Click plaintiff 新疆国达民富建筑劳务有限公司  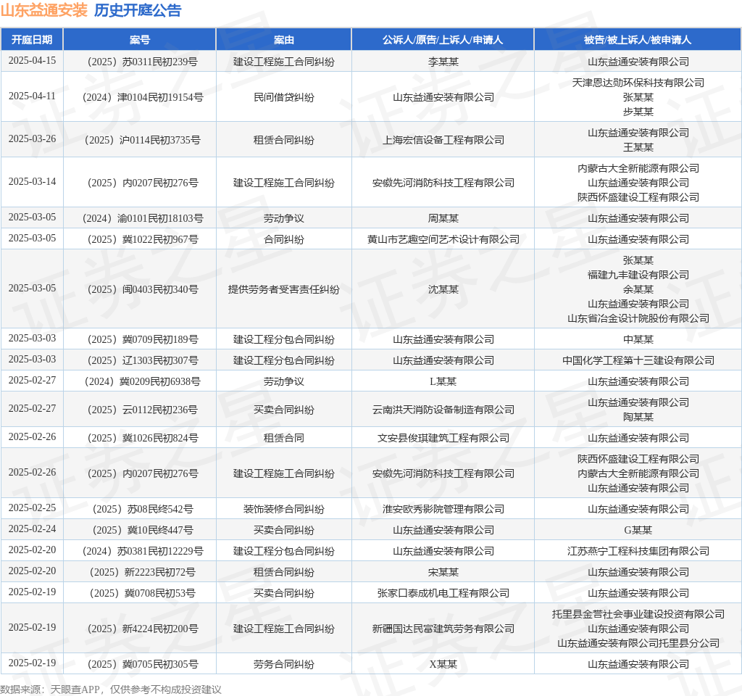(443, 629)
